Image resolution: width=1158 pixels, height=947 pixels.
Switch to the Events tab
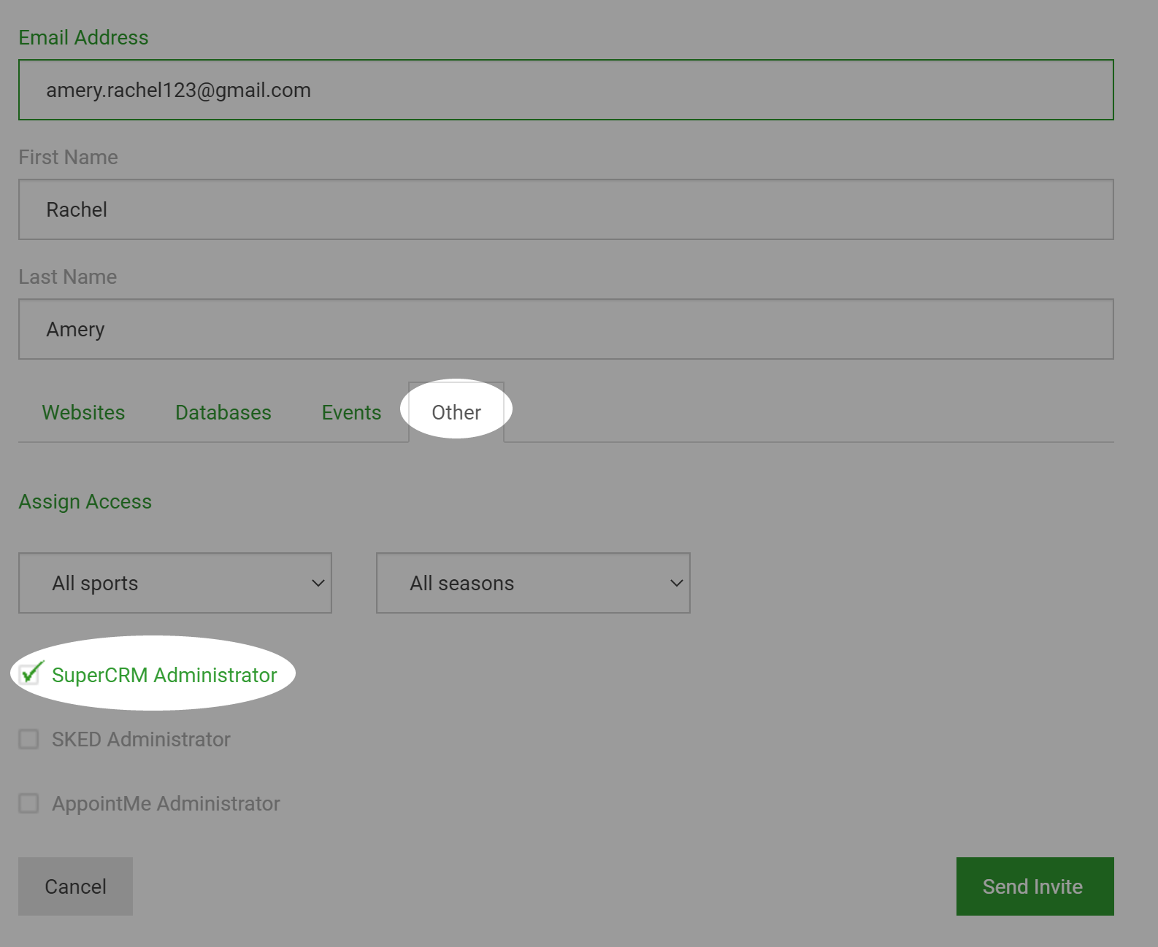point(351,412)
